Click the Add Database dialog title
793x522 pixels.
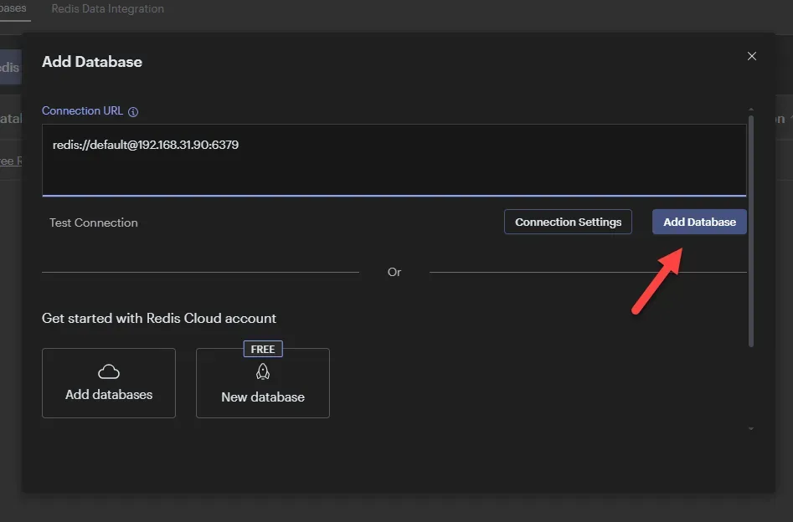coord(92,62)
